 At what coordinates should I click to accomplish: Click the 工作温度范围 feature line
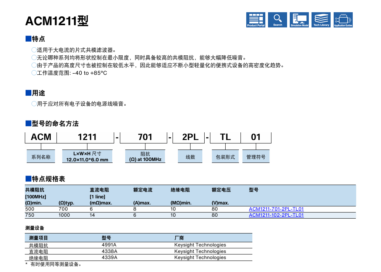(x=69, y=73)
